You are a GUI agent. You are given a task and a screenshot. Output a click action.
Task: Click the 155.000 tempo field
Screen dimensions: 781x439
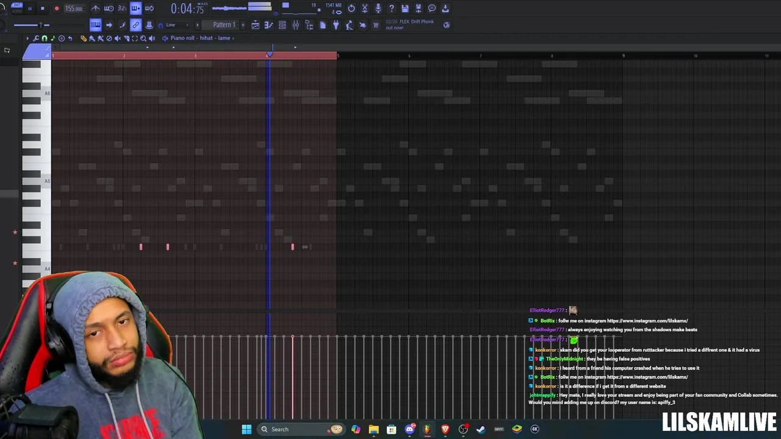[74, 9]
